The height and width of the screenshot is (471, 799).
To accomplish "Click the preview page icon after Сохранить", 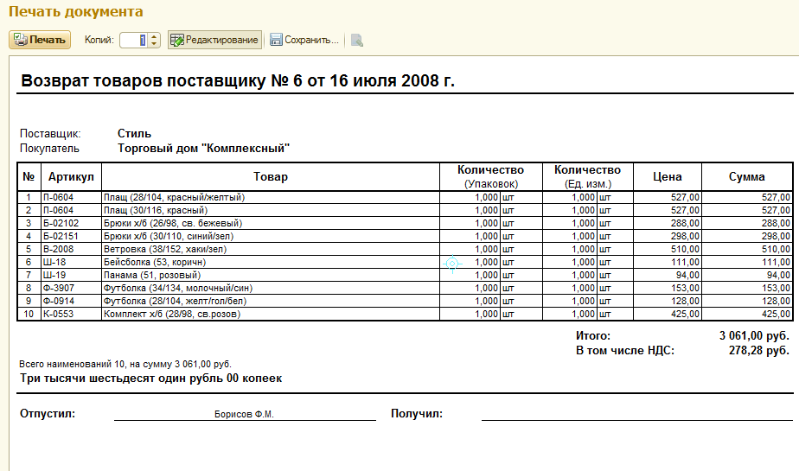I will 356,40.
